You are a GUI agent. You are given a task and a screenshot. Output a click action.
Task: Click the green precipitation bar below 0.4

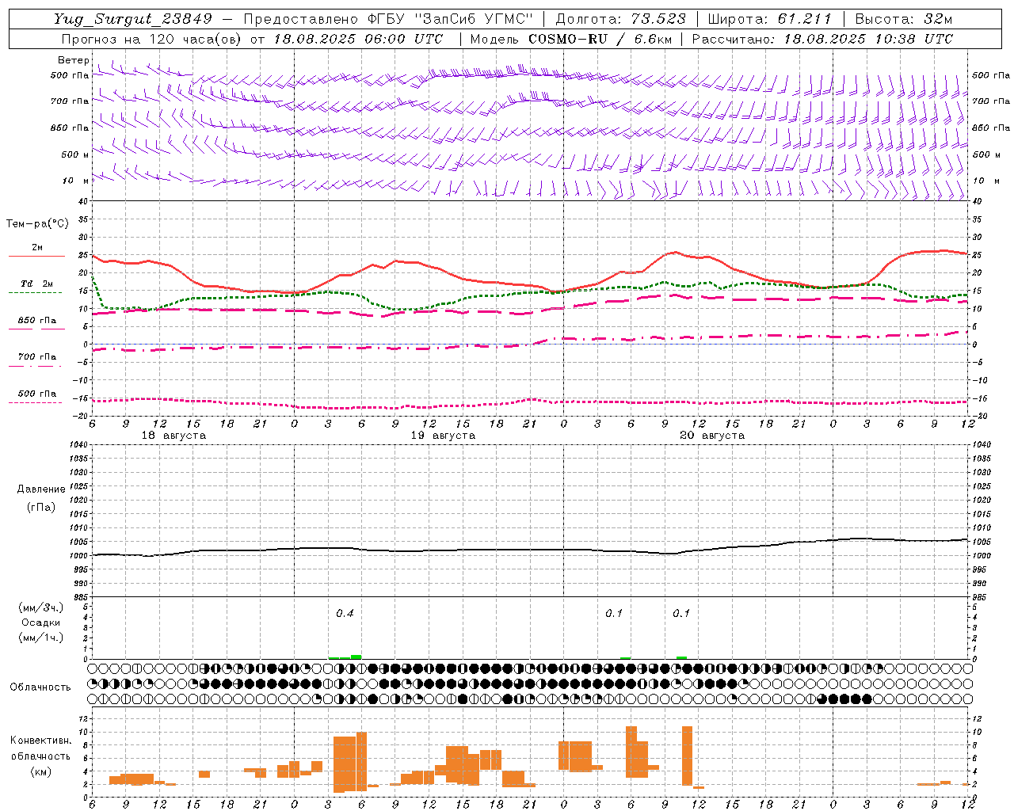point(345,657)
